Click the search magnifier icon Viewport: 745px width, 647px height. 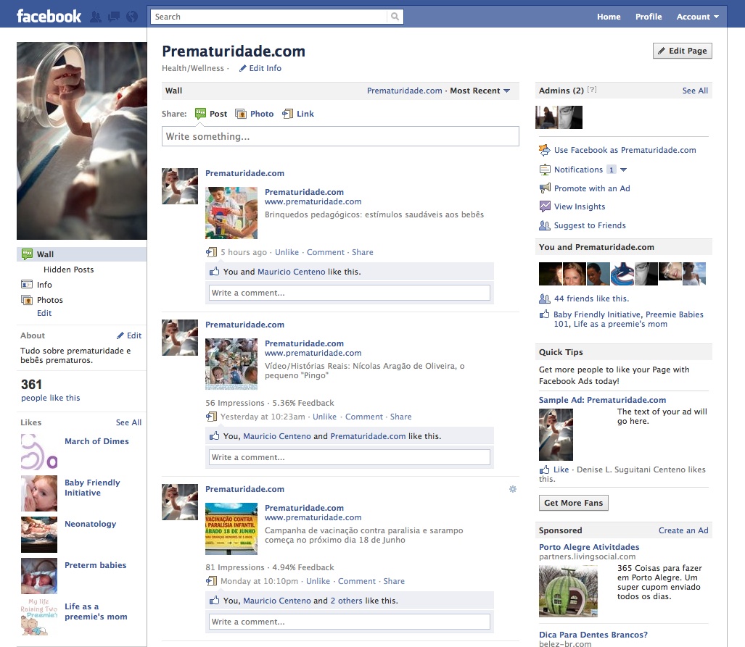tap(395, 17)
